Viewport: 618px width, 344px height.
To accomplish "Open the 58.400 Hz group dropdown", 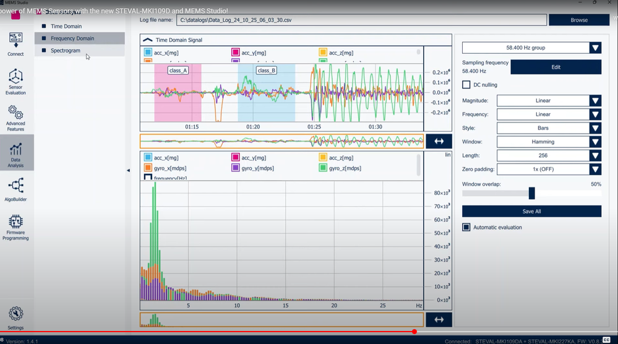I will [531, 48].
